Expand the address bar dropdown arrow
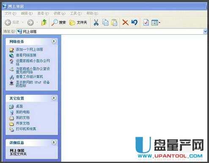The width and height of the screenshot is (209, 163). click(205, 32)
